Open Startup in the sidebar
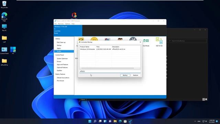220x124 pixels. click(x=59, y=45)
